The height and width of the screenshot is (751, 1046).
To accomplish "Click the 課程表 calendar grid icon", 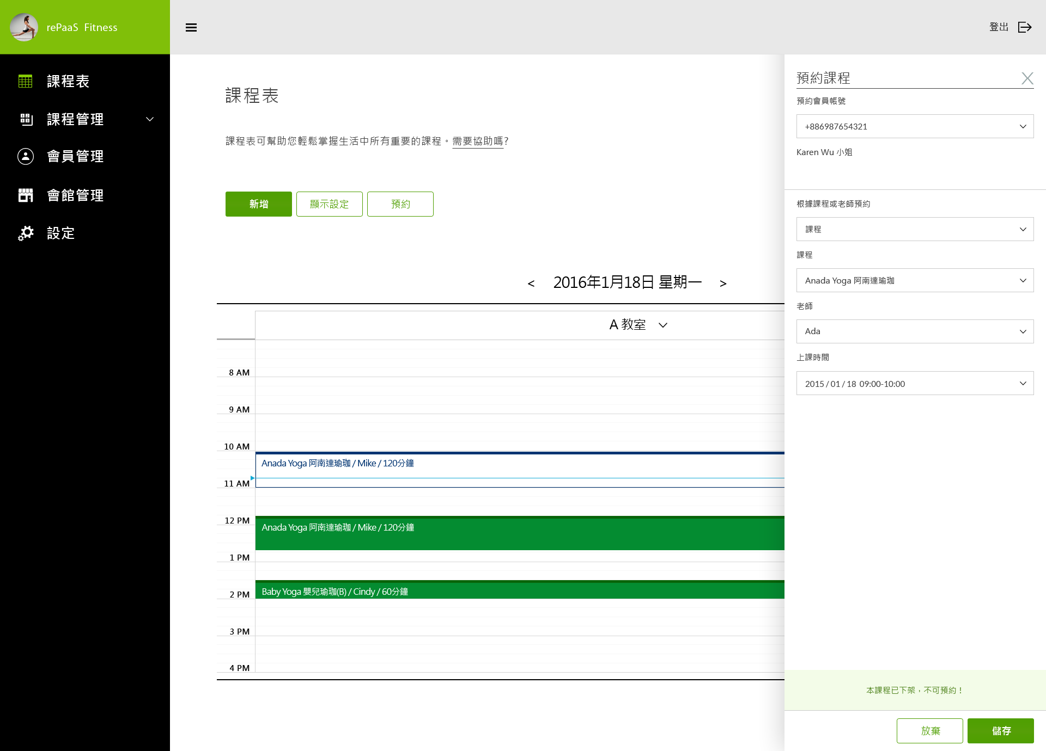I will tap(26, 81).
